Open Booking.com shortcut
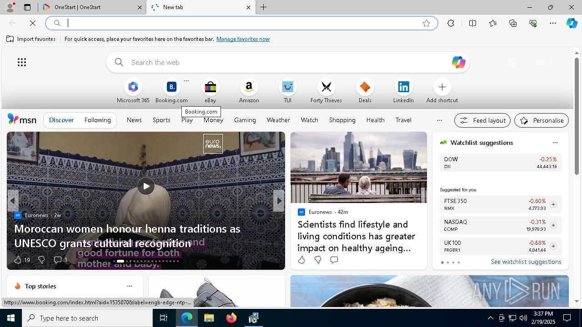Viewport: 582px width, 327px height. click(171, 91)
